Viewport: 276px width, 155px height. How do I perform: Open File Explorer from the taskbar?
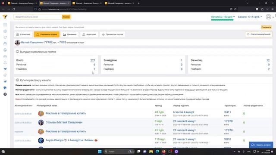pyautogui.click(x=151, y=152)
